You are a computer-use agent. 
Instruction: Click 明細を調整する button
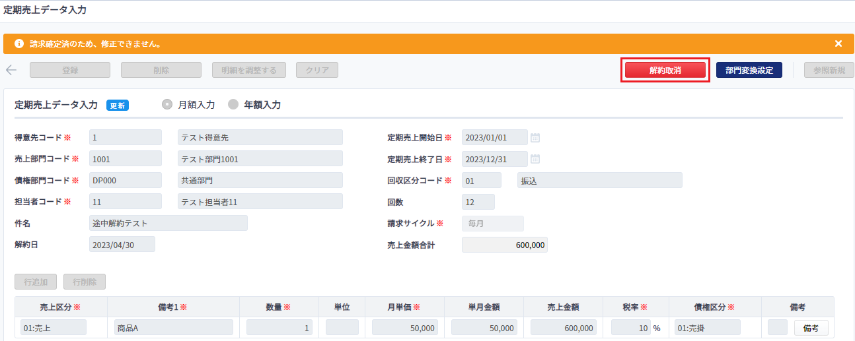click(x=249, y=70)
